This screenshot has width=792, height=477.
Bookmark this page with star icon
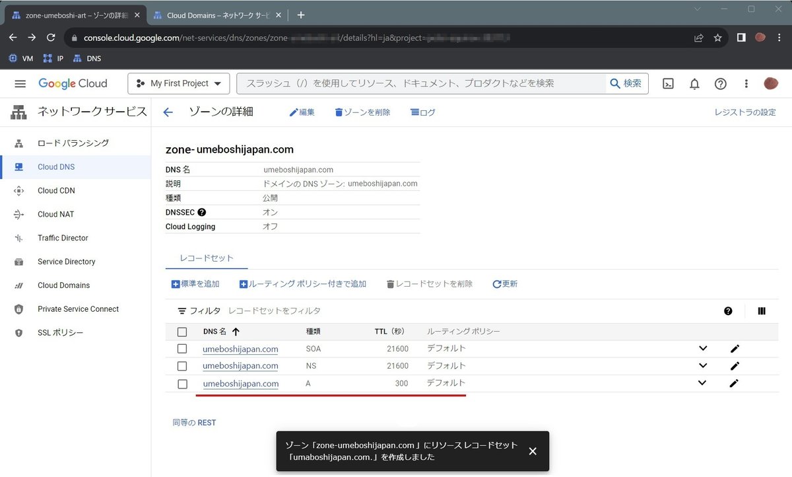pos(717,38)
